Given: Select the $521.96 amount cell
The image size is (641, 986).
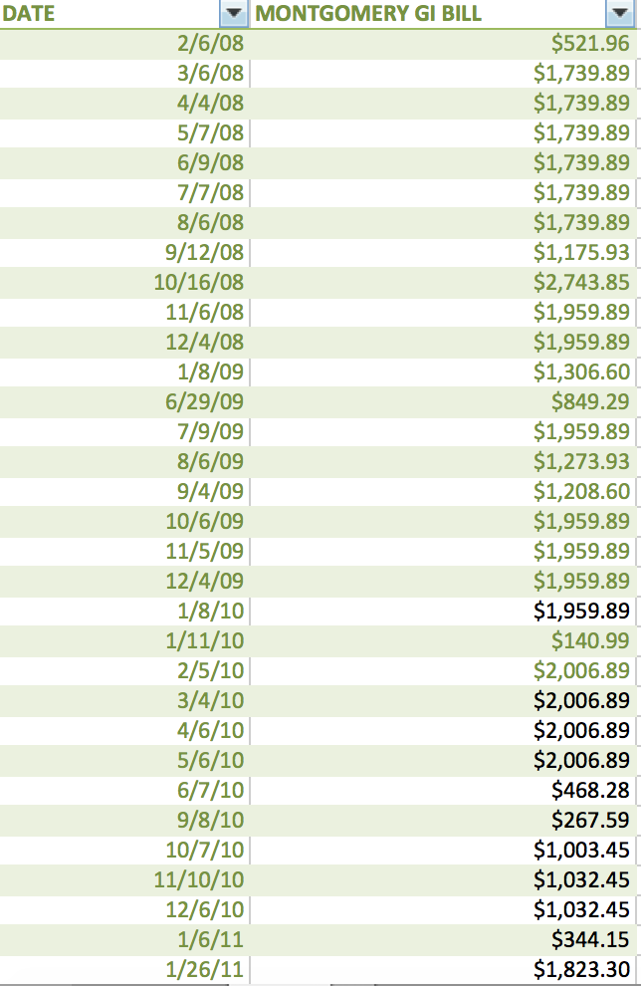Looking at the screenshot, I should 591,43.
